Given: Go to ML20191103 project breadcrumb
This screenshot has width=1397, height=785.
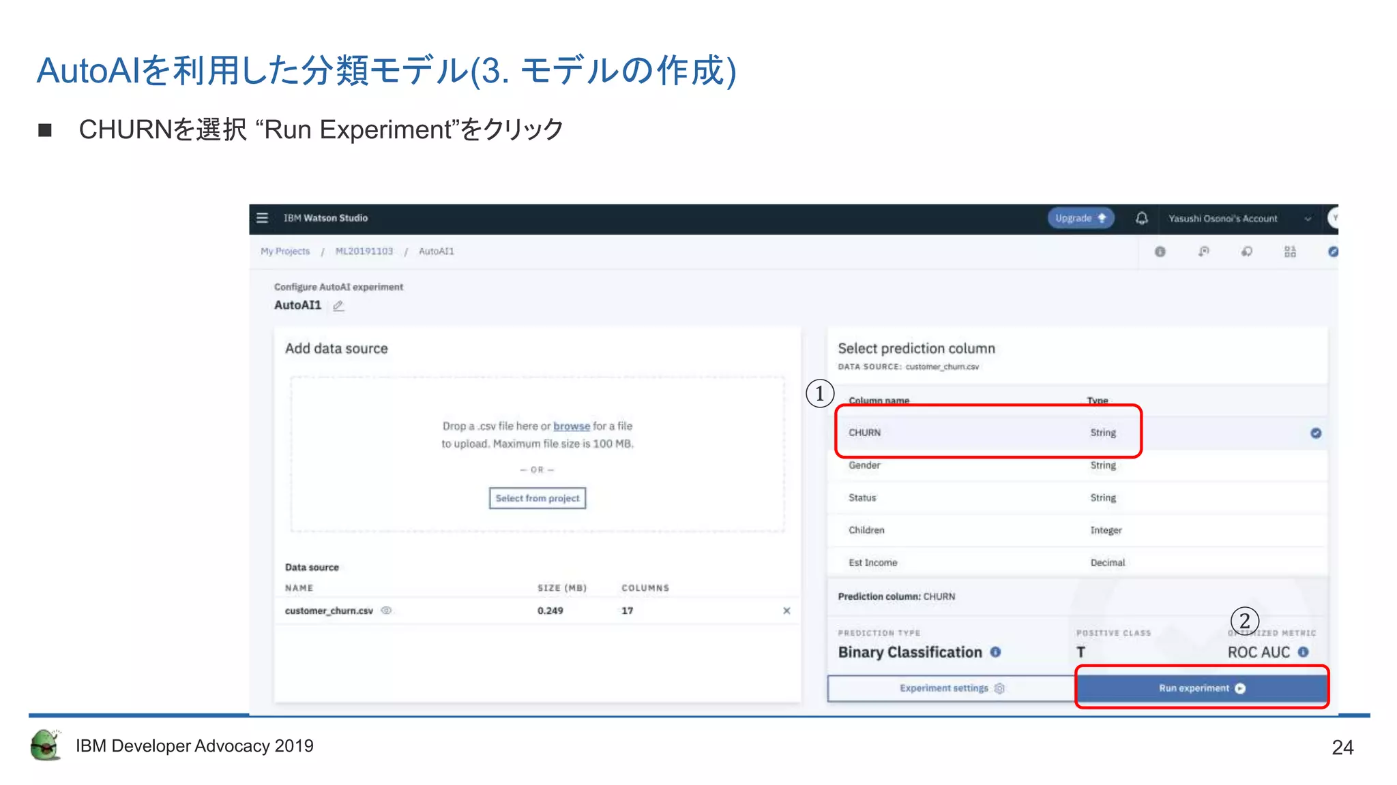Looking at the screenshot, I should click(x=364, y=251).
